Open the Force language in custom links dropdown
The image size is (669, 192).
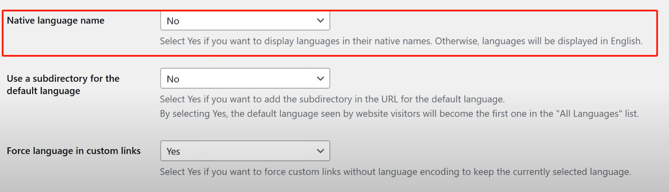tap(245, 151)
